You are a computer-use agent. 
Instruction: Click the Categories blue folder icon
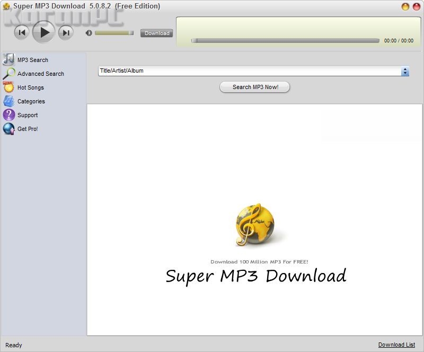pyautogui.click(x=9, y=101)
